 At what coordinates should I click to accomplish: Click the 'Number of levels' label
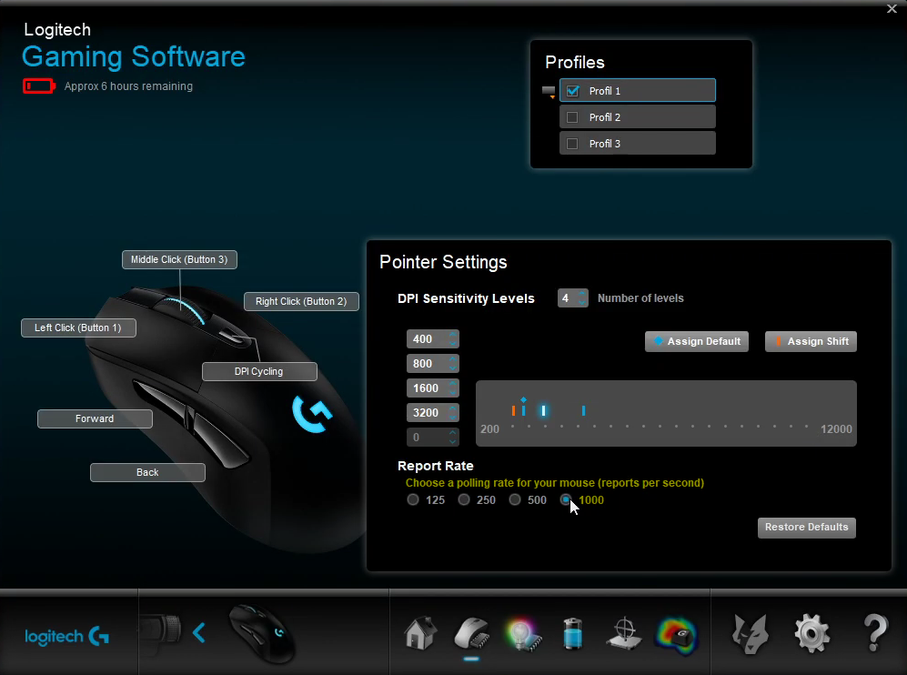640,298
